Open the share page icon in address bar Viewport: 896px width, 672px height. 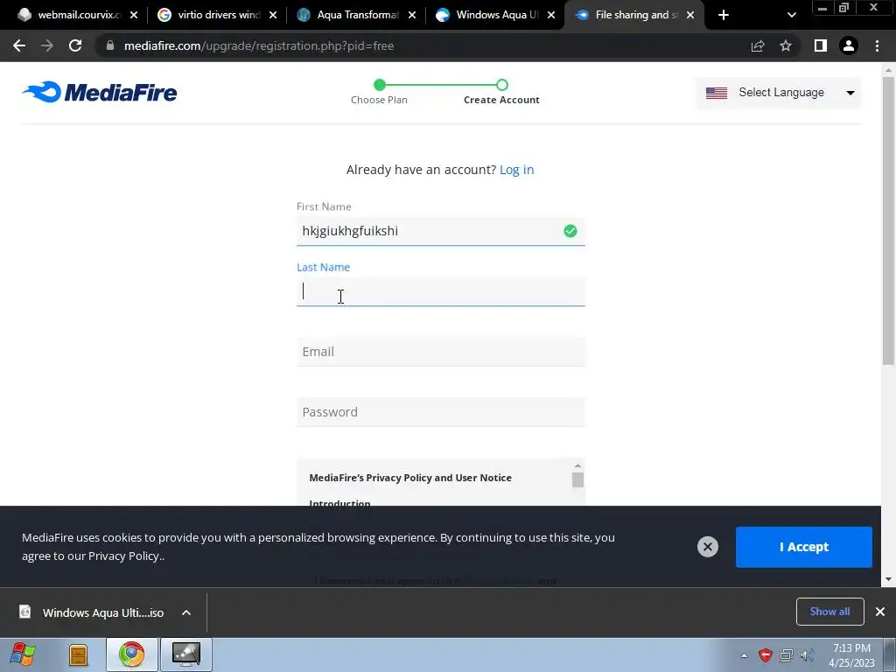point(758,45)
